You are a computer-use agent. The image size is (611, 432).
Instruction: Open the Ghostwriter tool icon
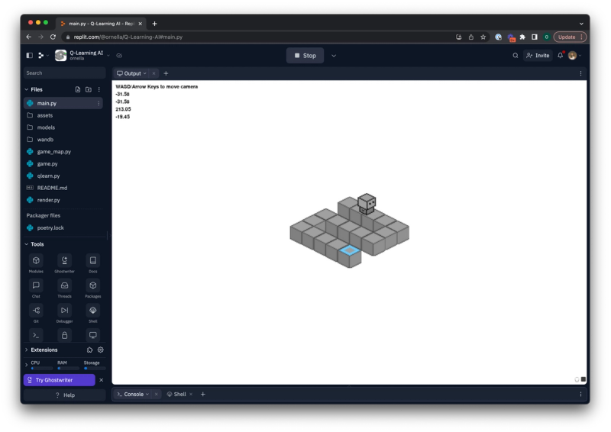64,260
